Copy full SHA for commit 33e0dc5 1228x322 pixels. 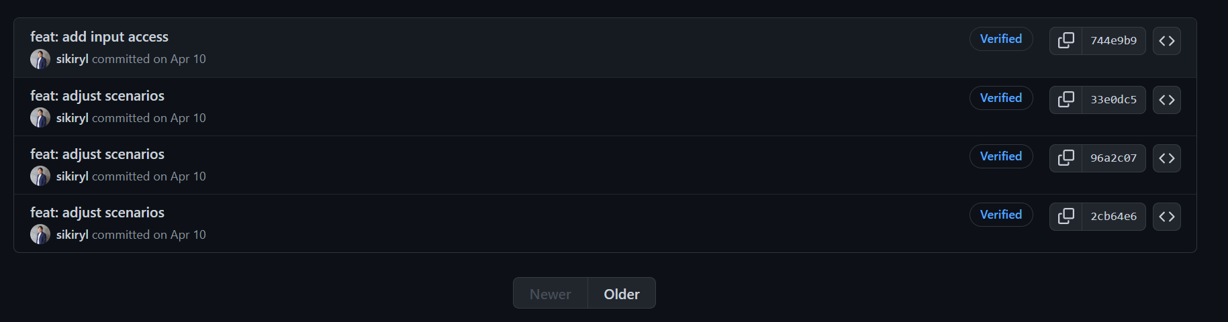1066,100
